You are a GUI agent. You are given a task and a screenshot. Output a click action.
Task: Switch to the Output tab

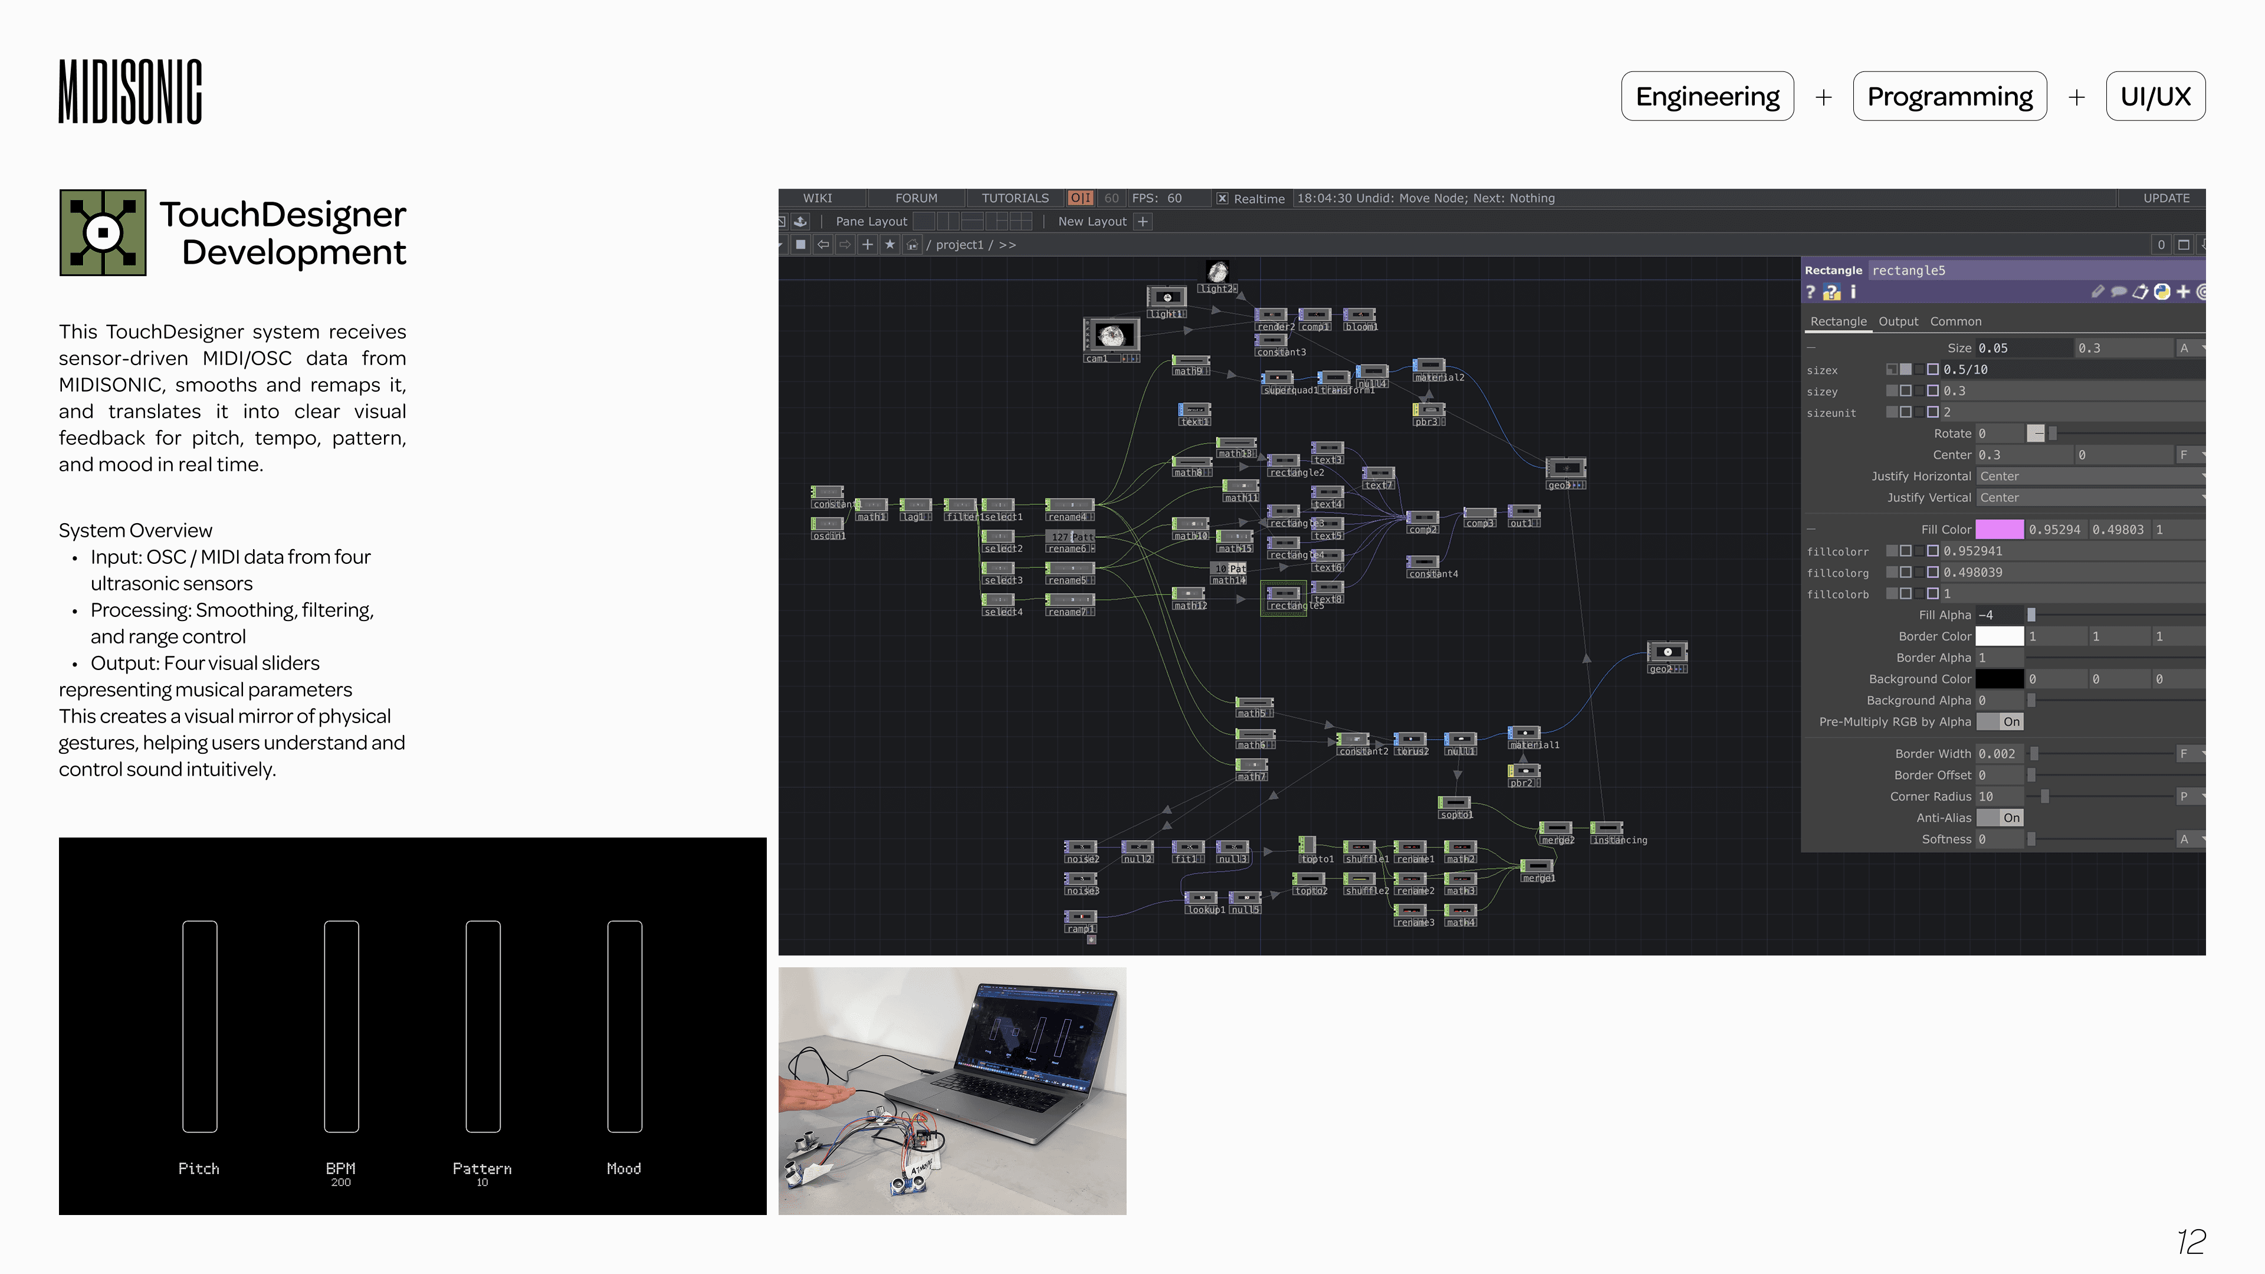tap(1898, 322)
